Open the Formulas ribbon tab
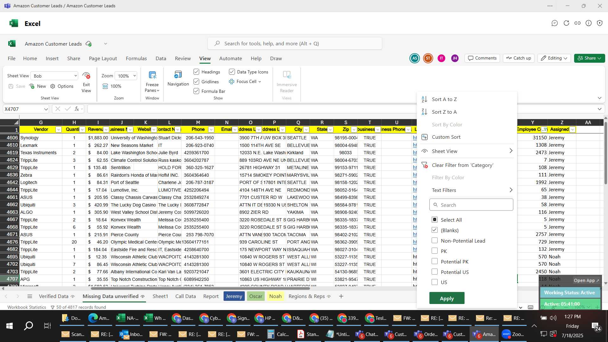The height and width of the screenshot is (342, 608). coord(136,59)
